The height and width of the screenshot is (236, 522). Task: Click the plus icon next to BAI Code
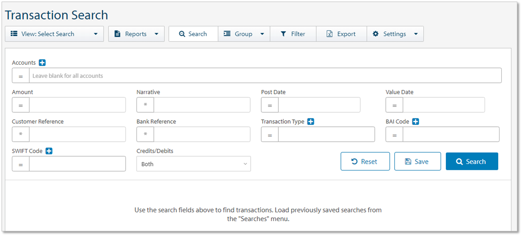[x=415, y=122]
